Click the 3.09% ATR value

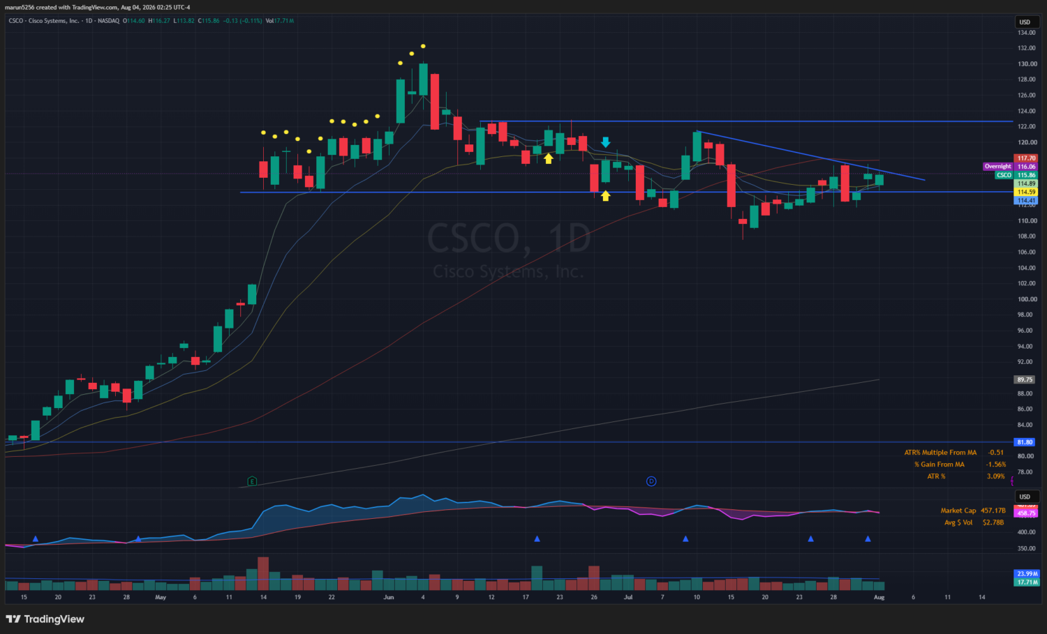(996, 476)
